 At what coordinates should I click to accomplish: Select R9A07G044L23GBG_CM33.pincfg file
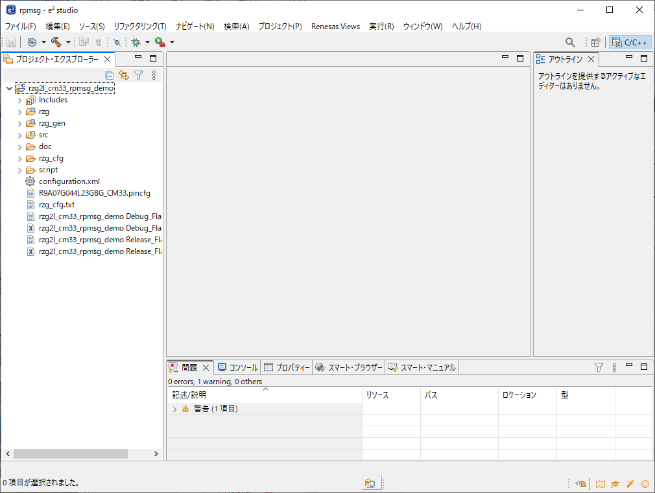click(95, 193)
